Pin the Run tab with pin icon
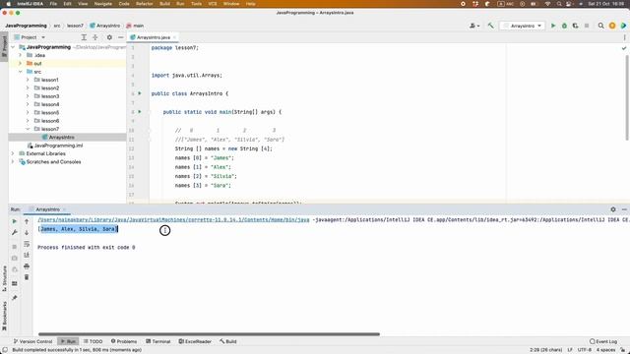The height and width of the screenshot is (354, 630). coord(15,298)
